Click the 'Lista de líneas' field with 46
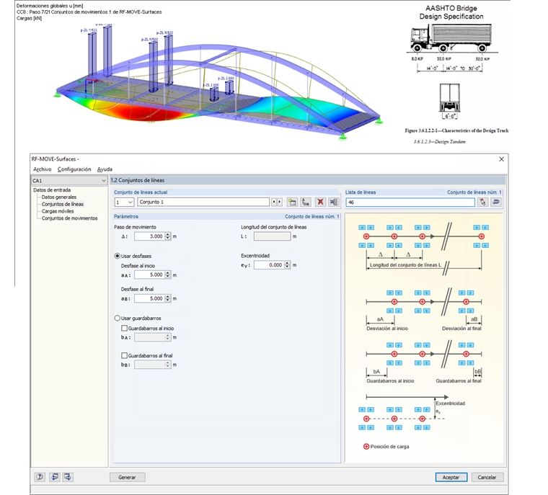Viewport: 548px width, 495px height. point(410,202)
